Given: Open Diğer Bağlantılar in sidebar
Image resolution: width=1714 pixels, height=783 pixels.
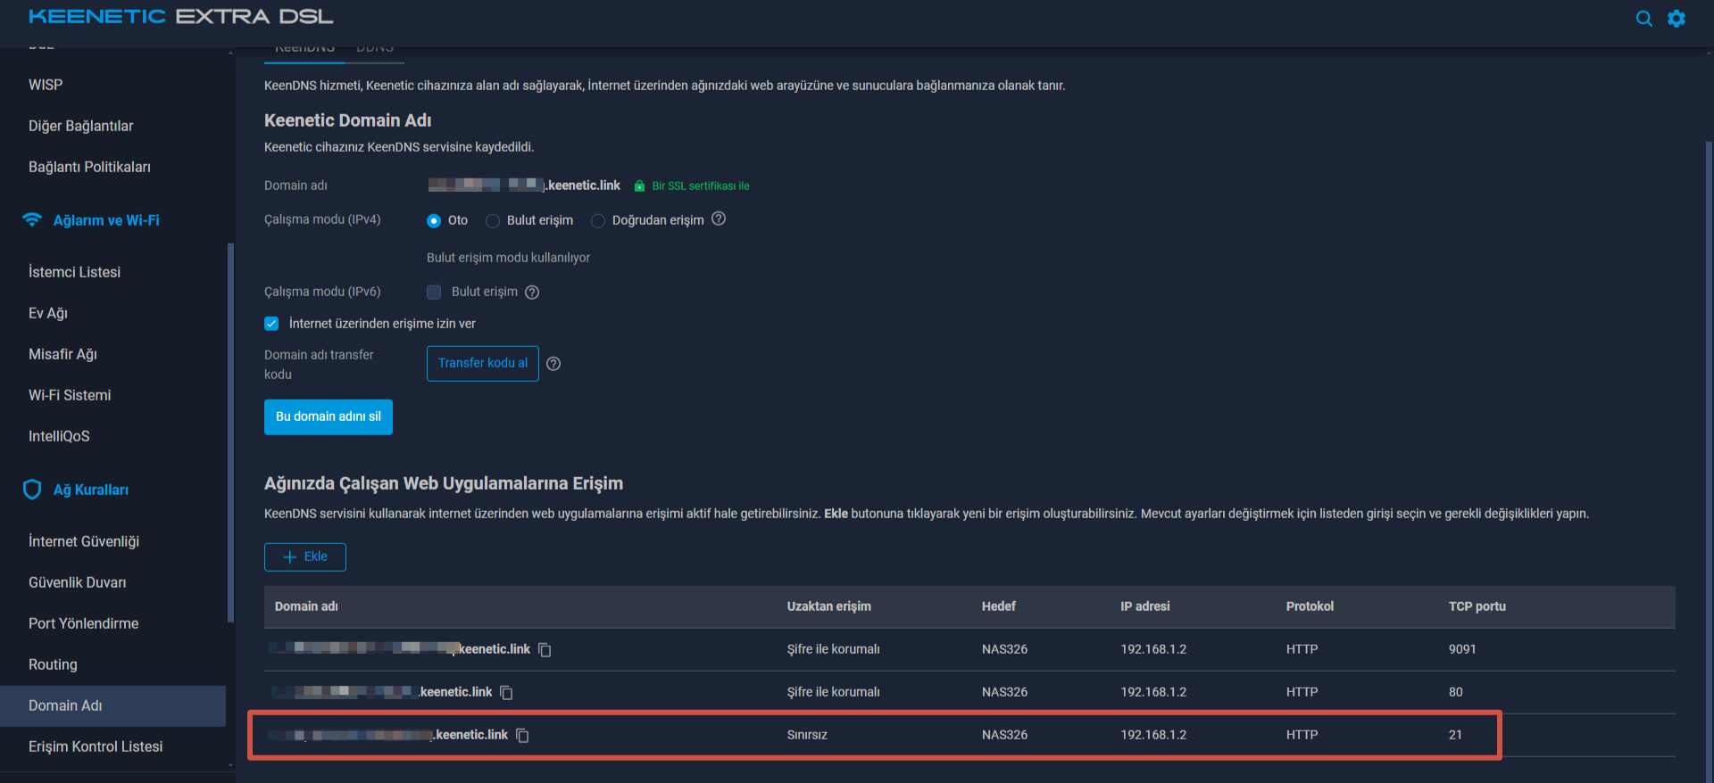Looking at the screenshot, I should 80,126.
